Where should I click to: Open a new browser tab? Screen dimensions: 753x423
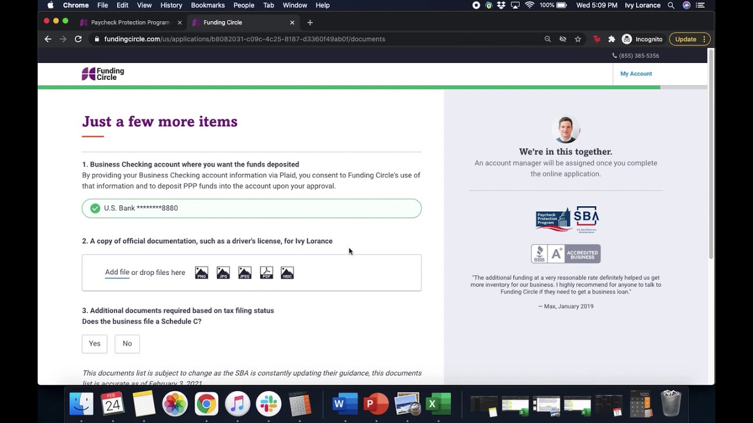pyautogui.click(x=310, y=22)
